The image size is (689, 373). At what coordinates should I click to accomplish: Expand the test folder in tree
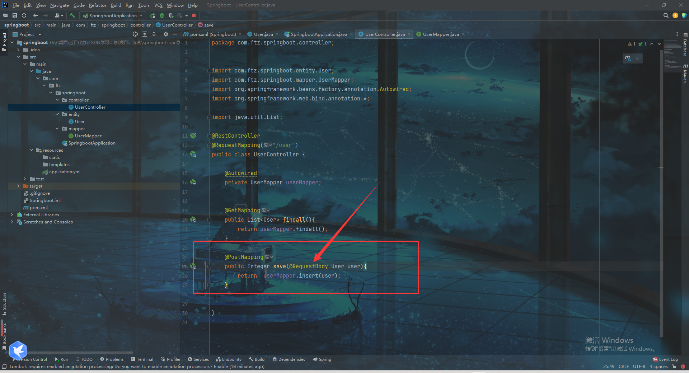pos(25,179)
